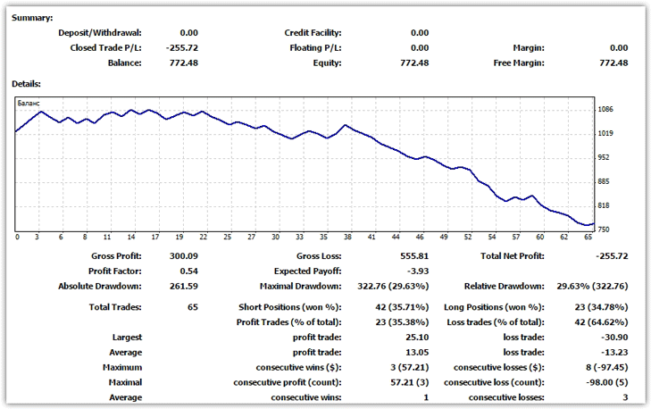Click the Summary section heading
This screenshot has width=651, height=409.
(x=32, y=18)
